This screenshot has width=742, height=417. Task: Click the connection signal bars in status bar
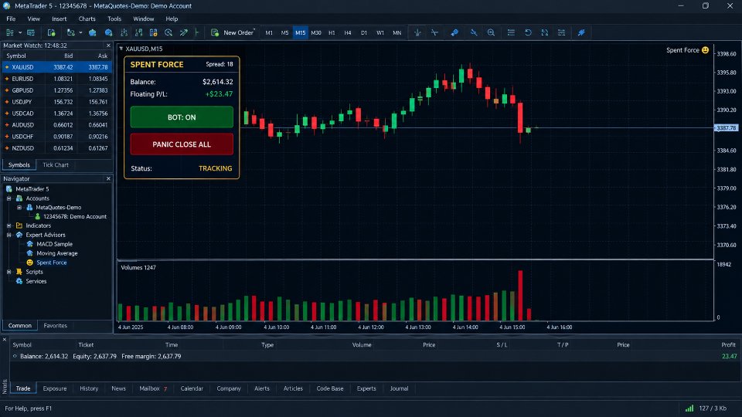tap(689, 408)
